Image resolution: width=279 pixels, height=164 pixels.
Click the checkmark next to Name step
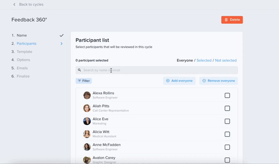(x=62, y=35)
